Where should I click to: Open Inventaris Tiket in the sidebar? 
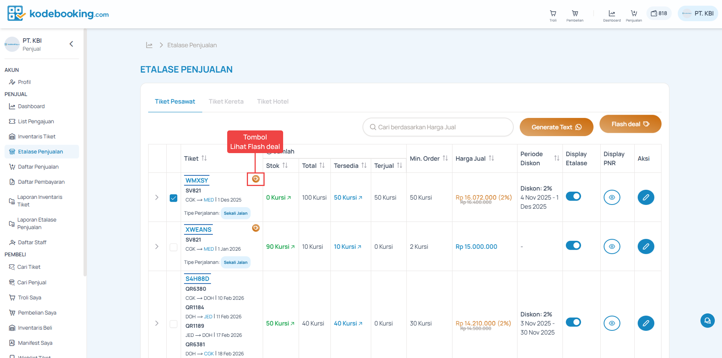click(x=37, y=136)
